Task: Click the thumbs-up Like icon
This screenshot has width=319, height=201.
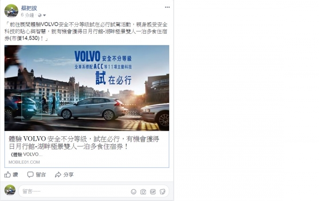Action: pyautogui.click(x=8, y=174)
